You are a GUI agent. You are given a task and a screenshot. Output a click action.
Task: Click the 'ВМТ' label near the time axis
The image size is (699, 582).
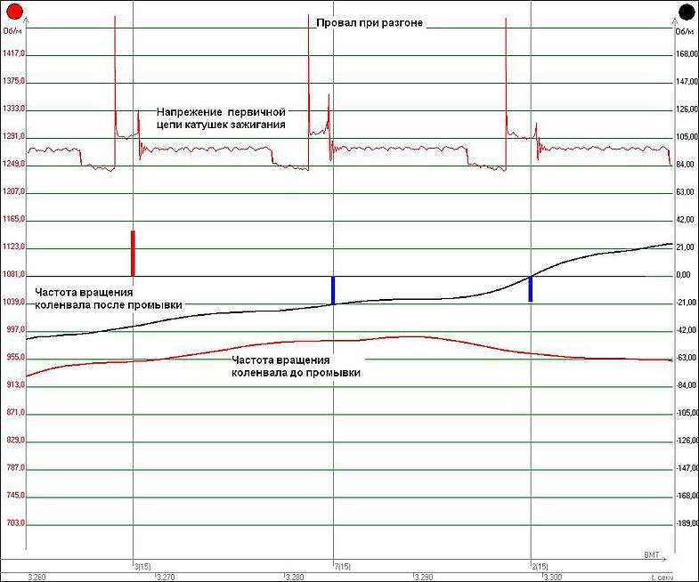click(x=651, y=554)
